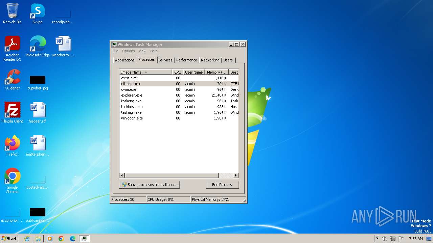This screenshot has width=433, height=243.
Task: Click the End Process button
Action: pos(222,185)
